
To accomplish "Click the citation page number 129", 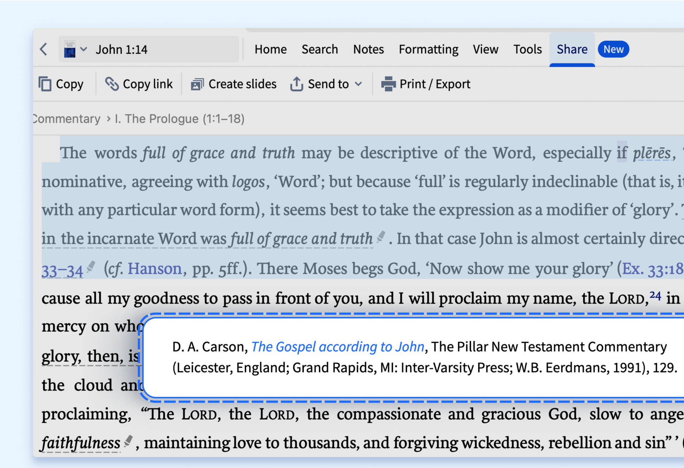I will pos(663,368).
